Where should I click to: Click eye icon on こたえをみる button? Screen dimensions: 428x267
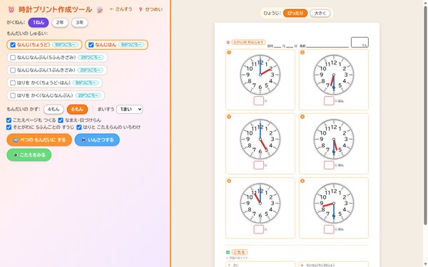(x=16, y=155)
